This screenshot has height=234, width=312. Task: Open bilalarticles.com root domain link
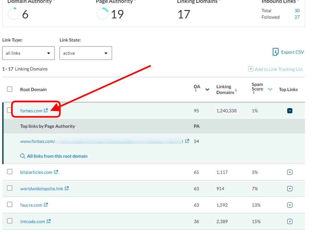click(36, 172)
